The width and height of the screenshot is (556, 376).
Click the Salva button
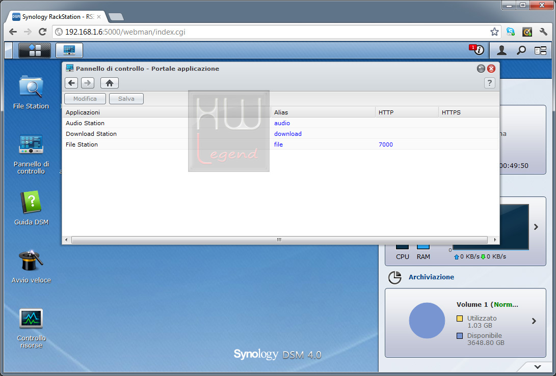coord(126,99)
